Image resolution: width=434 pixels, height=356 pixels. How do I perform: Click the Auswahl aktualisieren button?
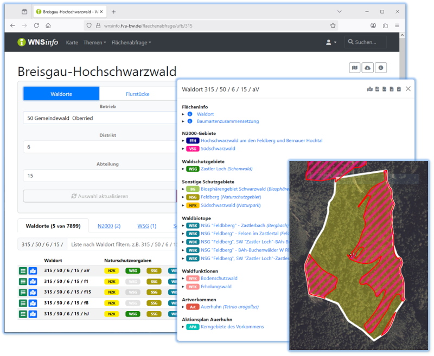click(x=100, y=196)
